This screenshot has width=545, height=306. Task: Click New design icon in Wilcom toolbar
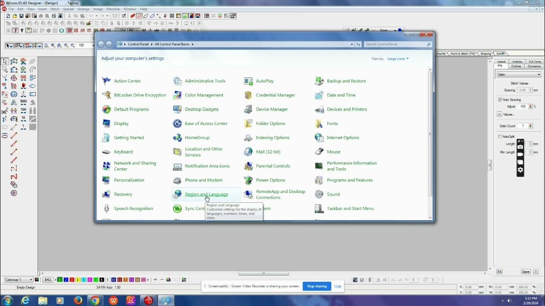pos(8,16)
